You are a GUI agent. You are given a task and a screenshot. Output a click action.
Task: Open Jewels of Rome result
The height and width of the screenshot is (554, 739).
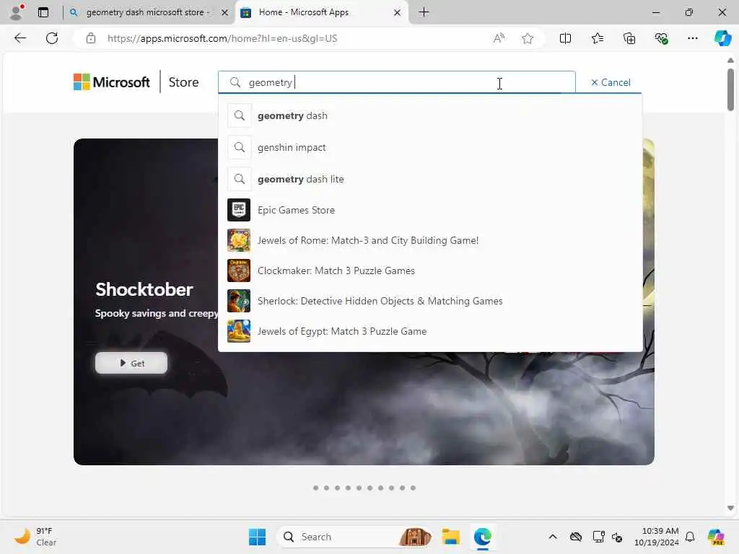(430, 240)
